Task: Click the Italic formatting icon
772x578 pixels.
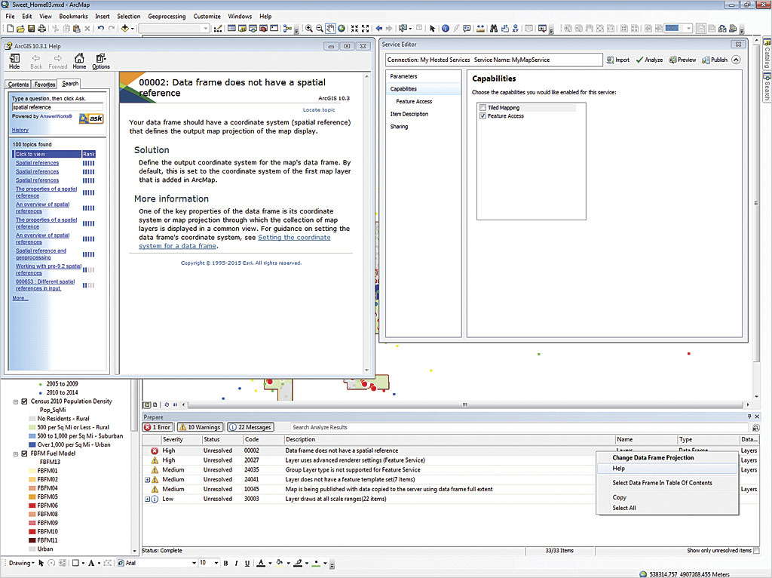Action: point(236,563)
